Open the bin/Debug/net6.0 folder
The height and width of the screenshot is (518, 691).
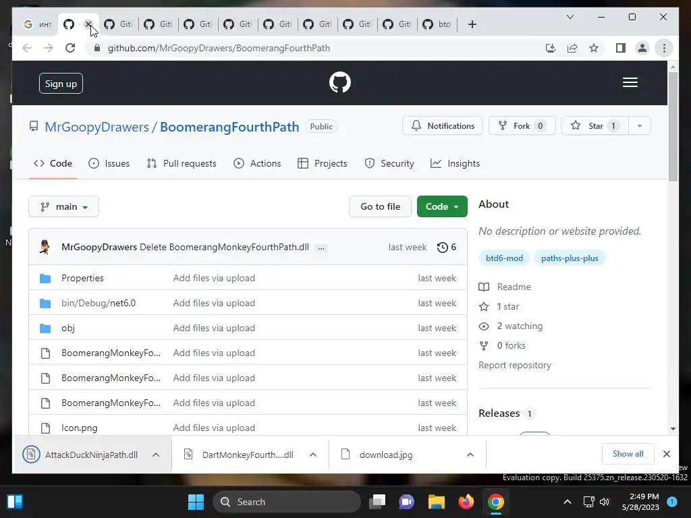point(99,303)
